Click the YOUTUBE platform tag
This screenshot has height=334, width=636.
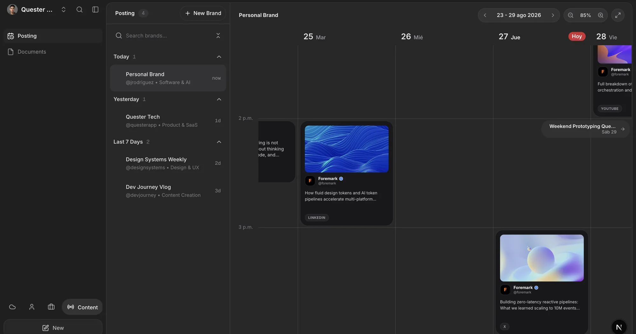click(610, 109)
